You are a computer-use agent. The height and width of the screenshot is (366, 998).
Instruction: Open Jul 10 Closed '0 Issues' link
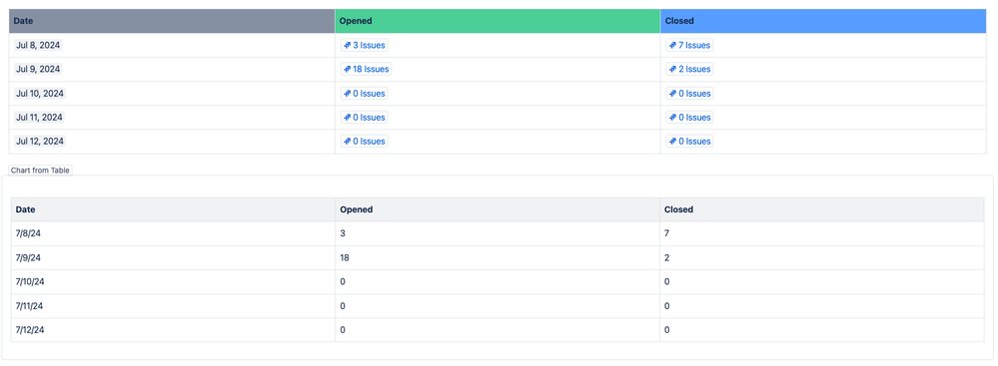coord(689,94)
